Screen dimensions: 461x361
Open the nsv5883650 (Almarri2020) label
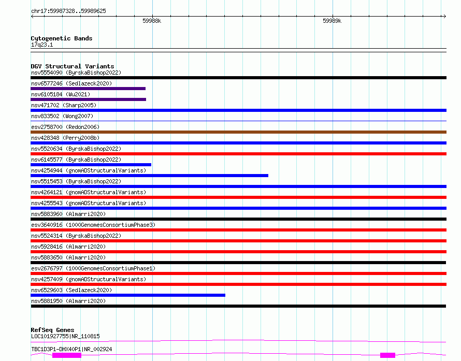68,257
